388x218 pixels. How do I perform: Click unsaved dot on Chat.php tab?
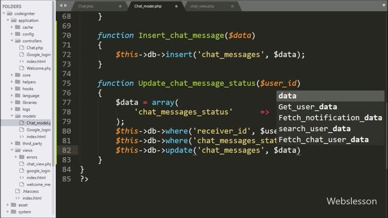tap(120, 6)
